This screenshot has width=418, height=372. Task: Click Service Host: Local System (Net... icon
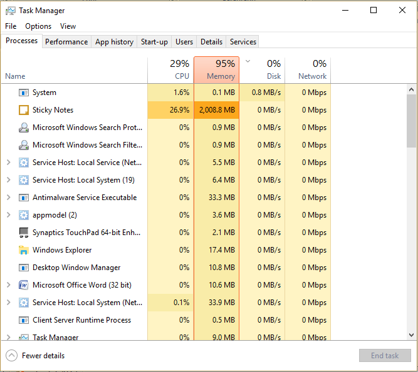click(24, 303)
